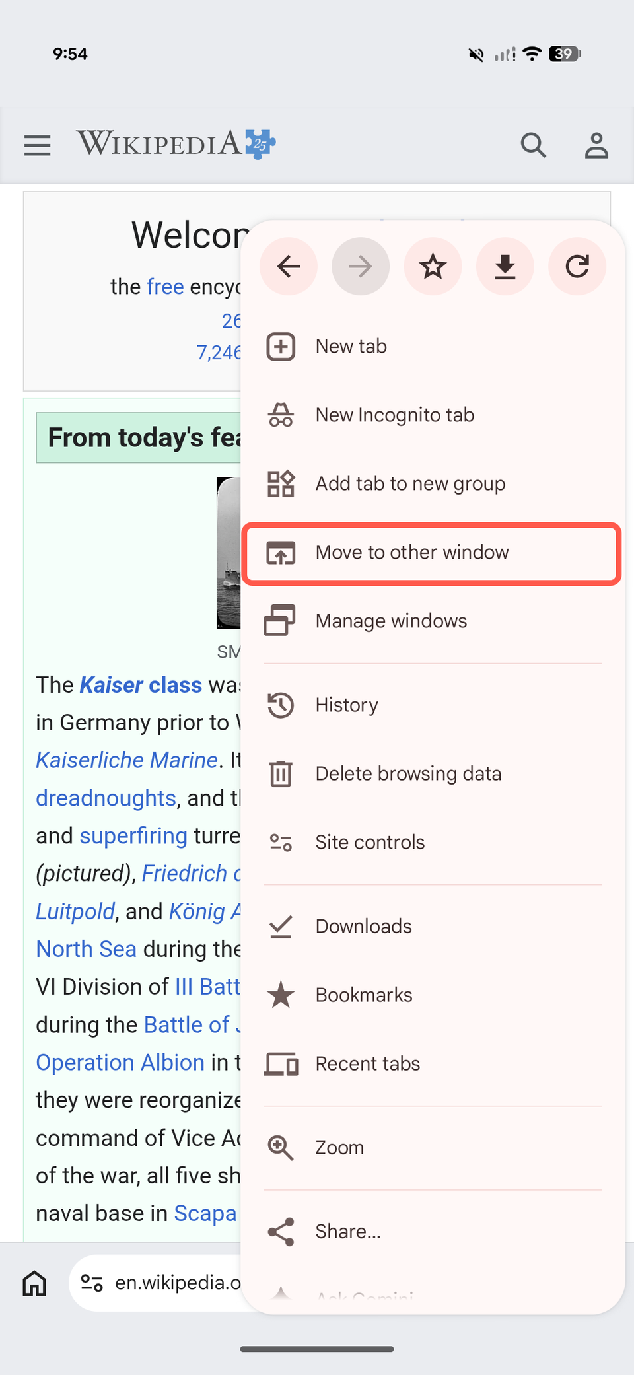Choose Add tab to new group
This screenshot has height=1375, width=634.
coord(433,484)
